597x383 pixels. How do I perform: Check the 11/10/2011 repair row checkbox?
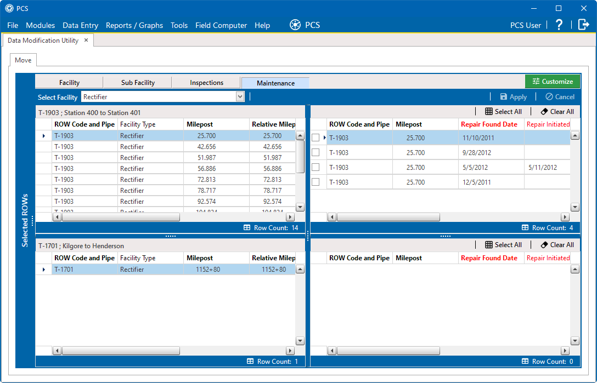pyautogui.click(x=316, y=138)
